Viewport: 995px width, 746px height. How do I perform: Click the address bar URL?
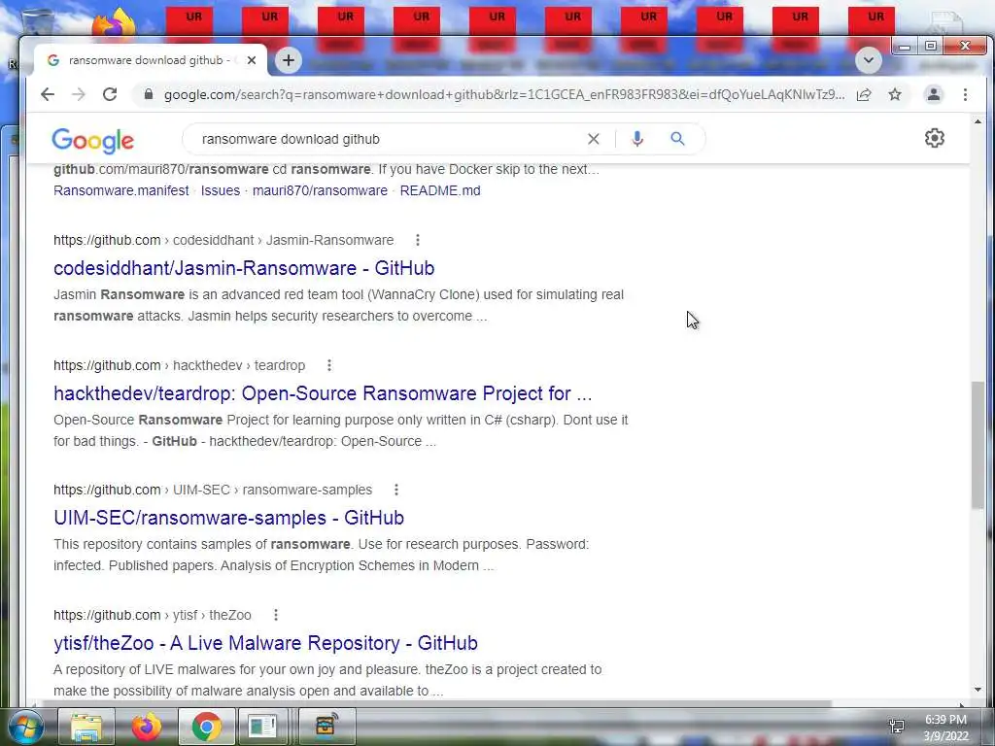tap(504, 94)
